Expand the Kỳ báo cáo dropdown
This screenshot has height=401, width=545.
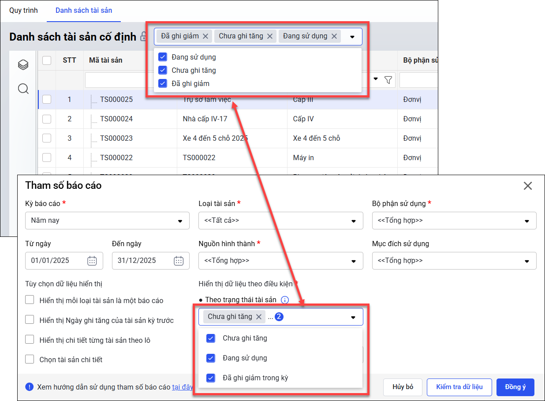coord(107,221)
